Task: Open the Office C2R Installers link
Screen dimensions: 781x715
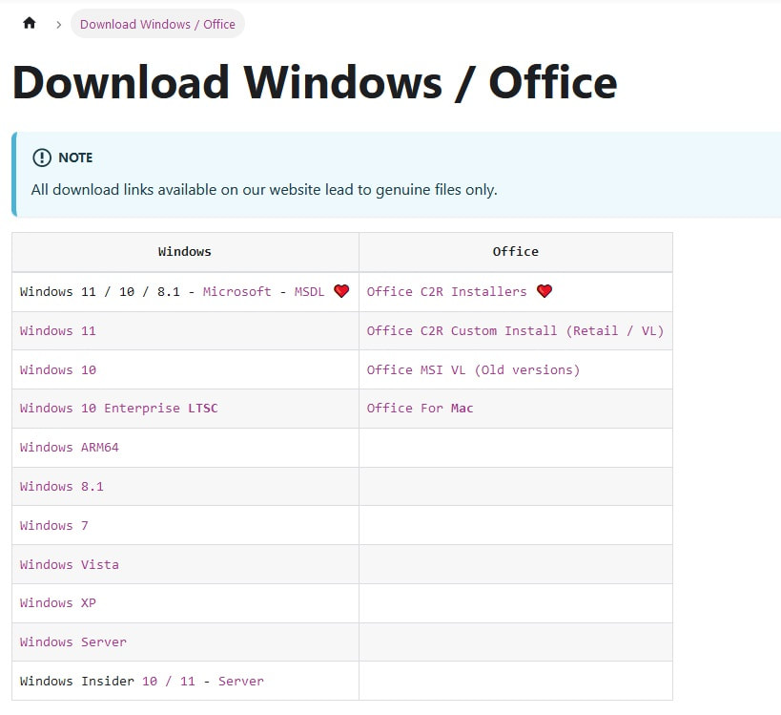Action: point(446,291)
